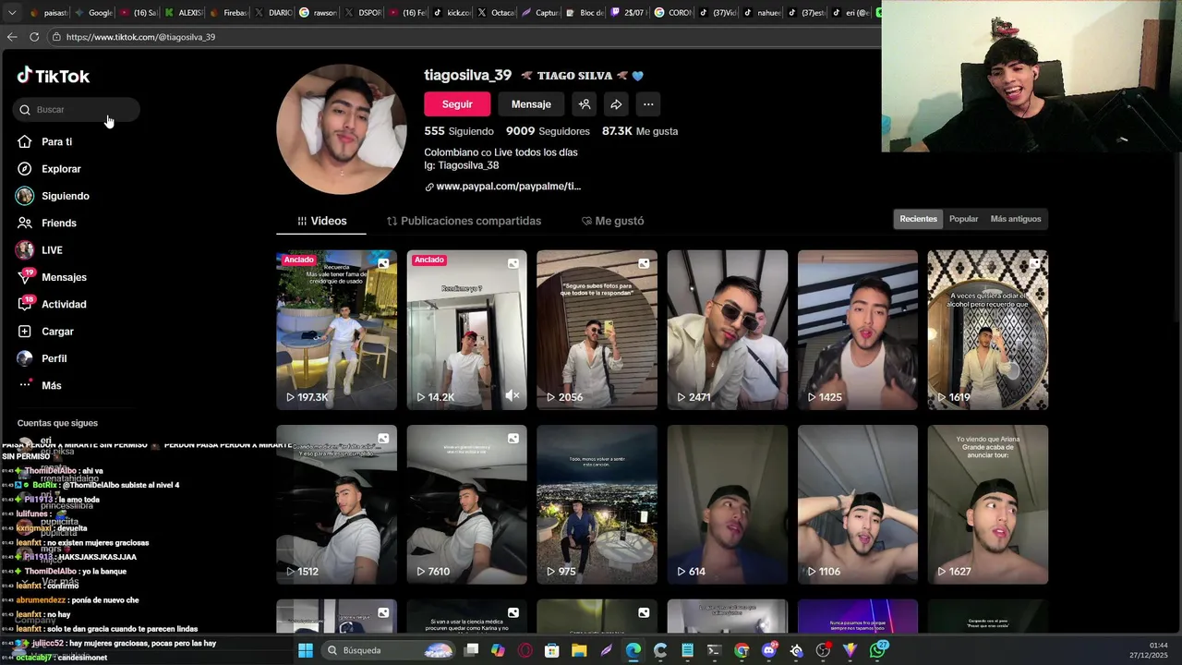
Task: Open File Explorer from the taskbar
Action: pyautogui.click(x=579, y=650)
